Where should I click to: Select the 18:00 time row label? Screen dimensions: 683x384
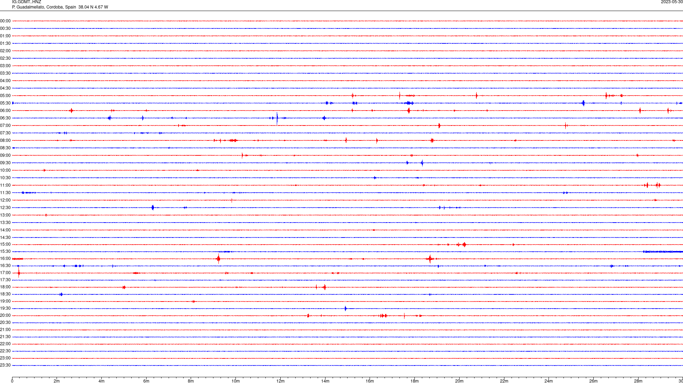pos(5,287)
